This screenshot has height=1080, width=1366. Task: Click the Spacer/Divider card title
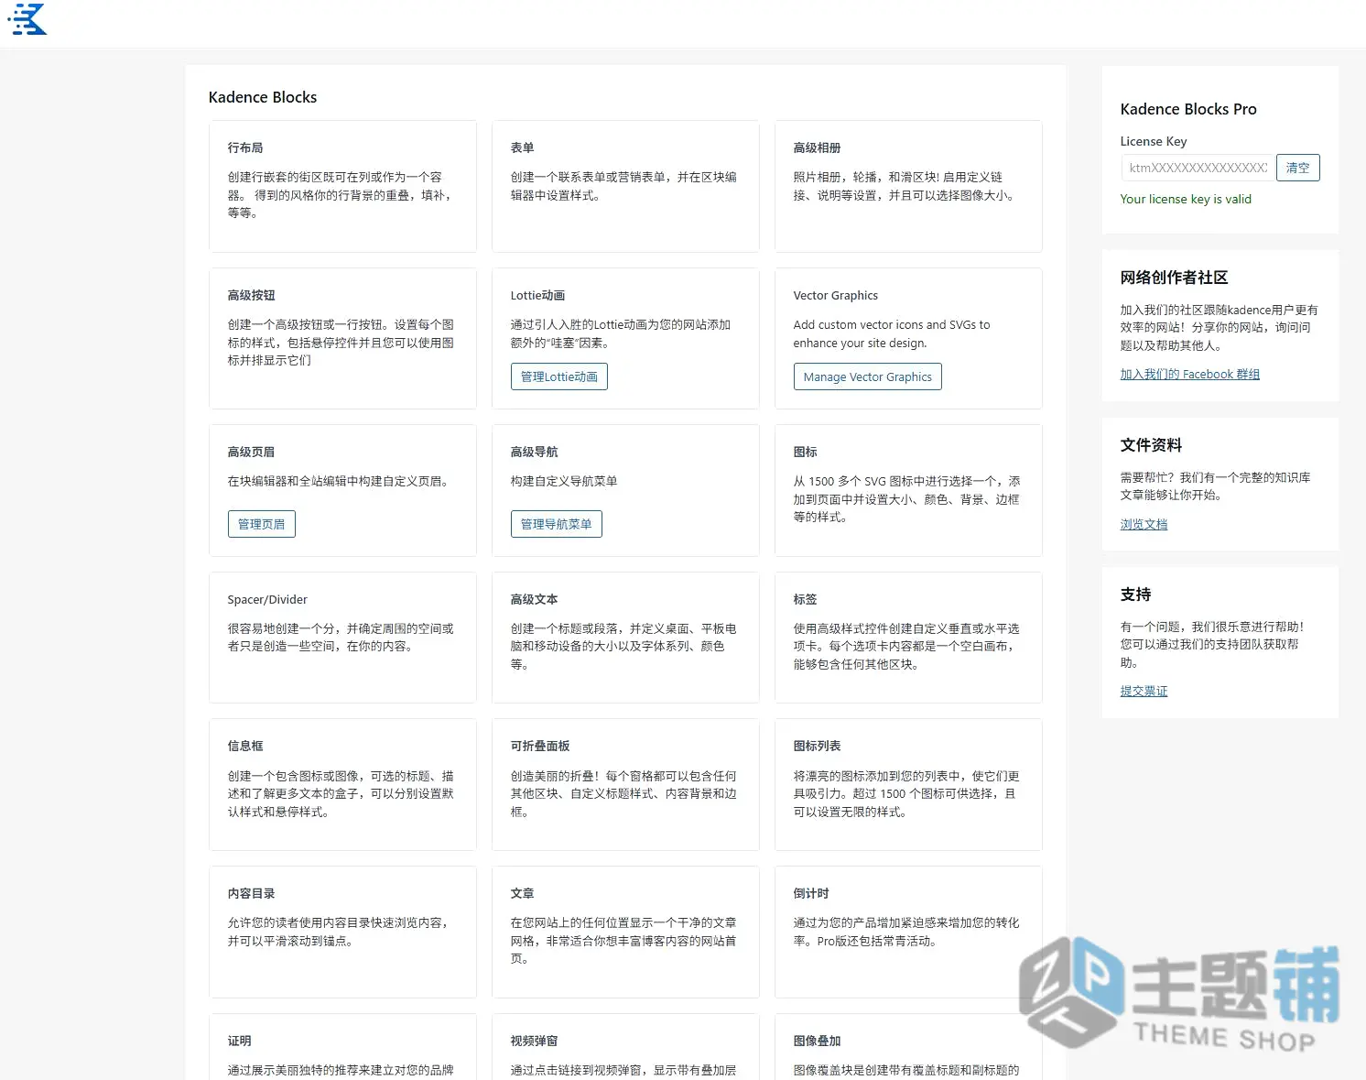[267, 599]
